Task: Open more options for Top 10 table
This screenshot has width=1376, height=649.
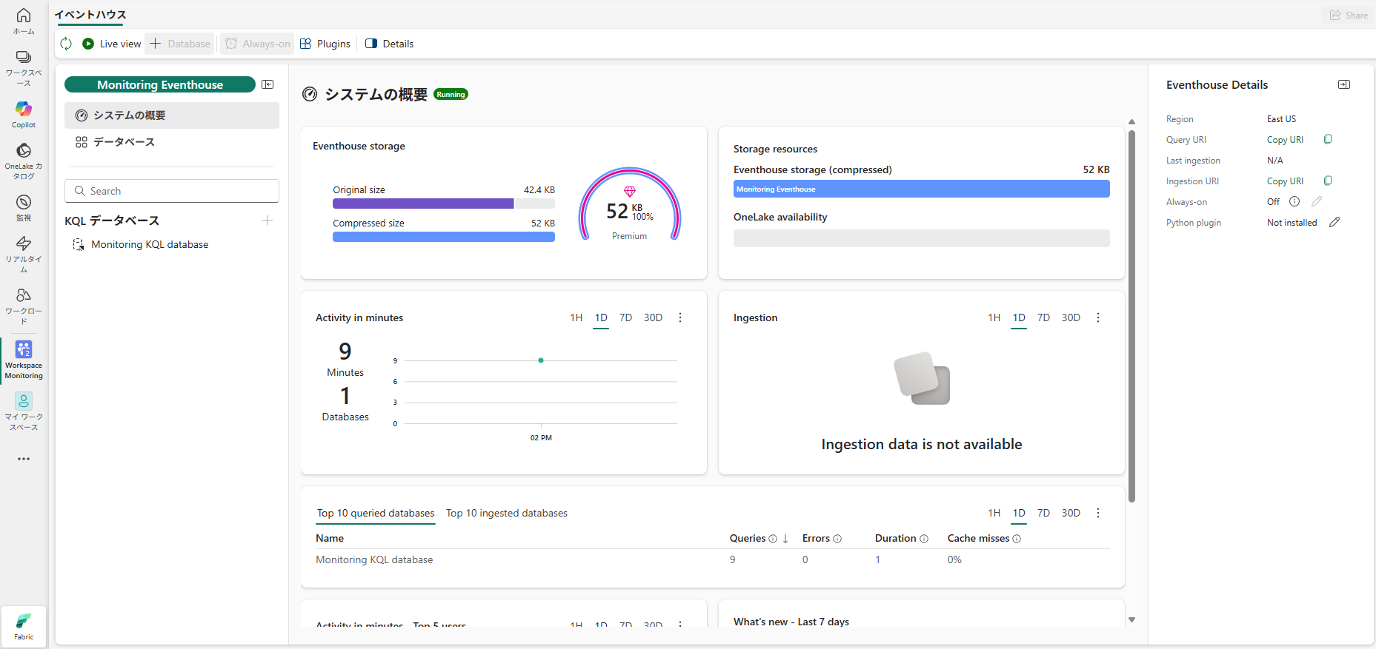Action: pyautogui.click(x=1098, y=513)
